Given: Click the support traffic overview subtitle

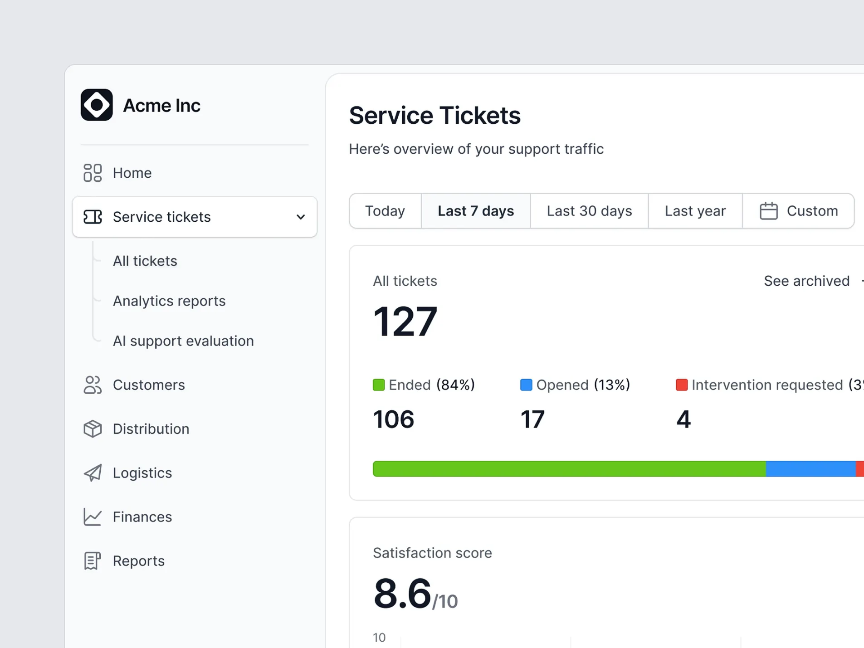Looking at the screenshot, I should (476, 149).
